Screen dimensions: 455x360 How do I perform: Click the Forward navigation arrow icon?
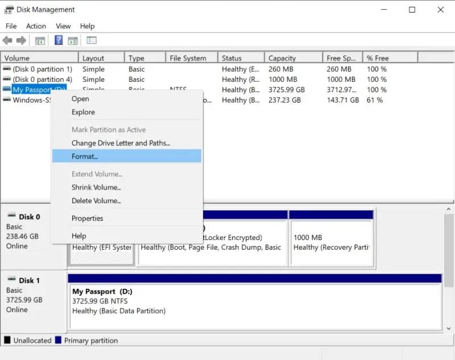[21, 40]
